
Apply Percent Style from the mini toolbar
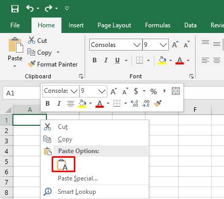coord(153,91)
